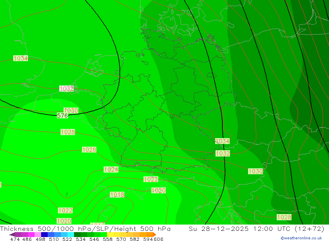Screen dimensions: 329x241
Task: Click the cyan swatch left of the 534 swatch
Action: [71, 234]
